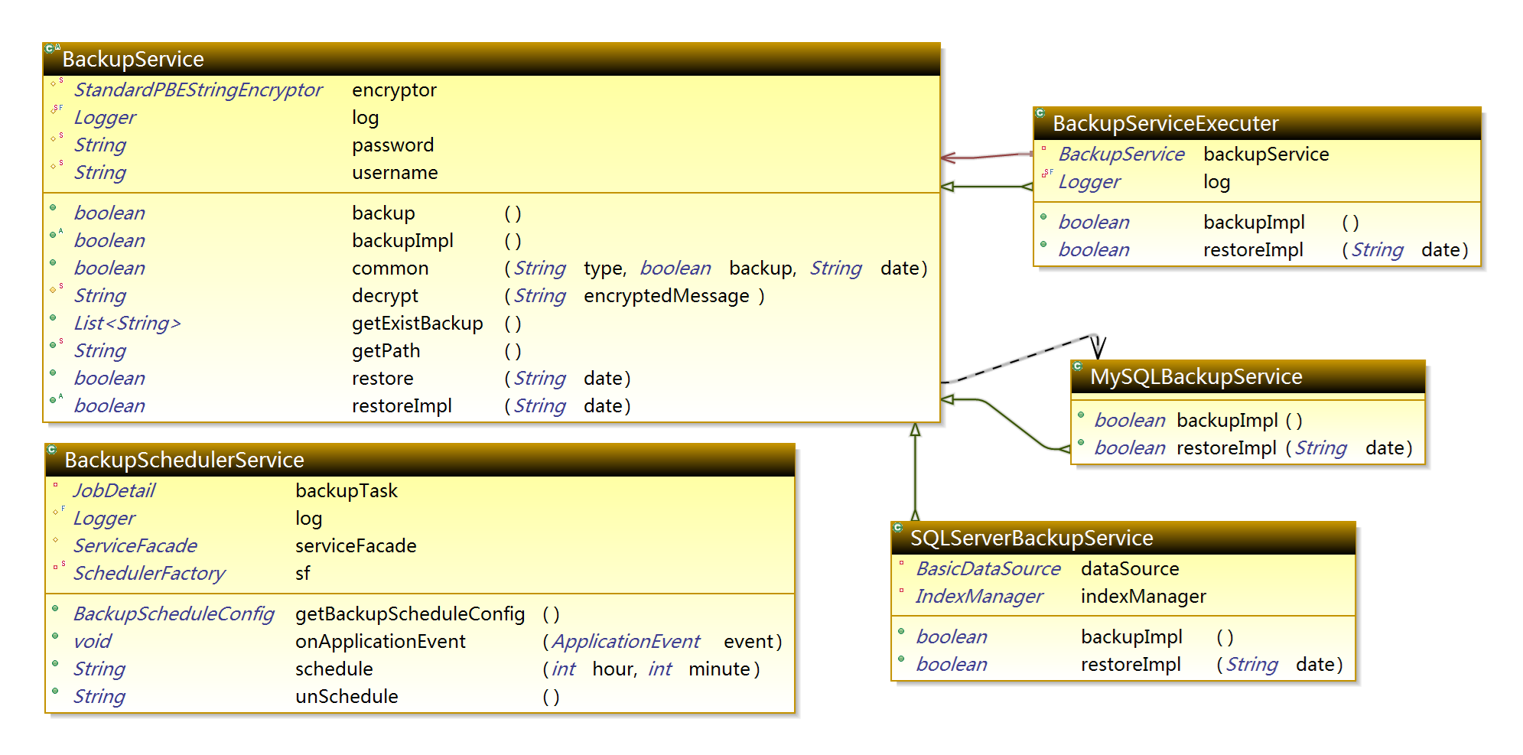
Task: Click the method icon for getExistBackup
Action: click(x=53, y=317)
